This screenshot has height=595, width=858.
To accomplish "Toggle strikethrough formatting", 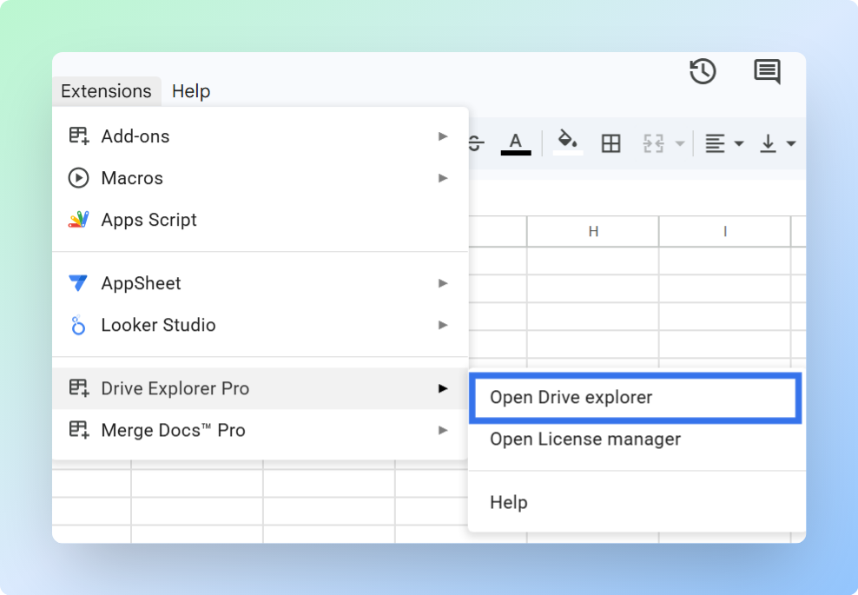I will [474, 142].
